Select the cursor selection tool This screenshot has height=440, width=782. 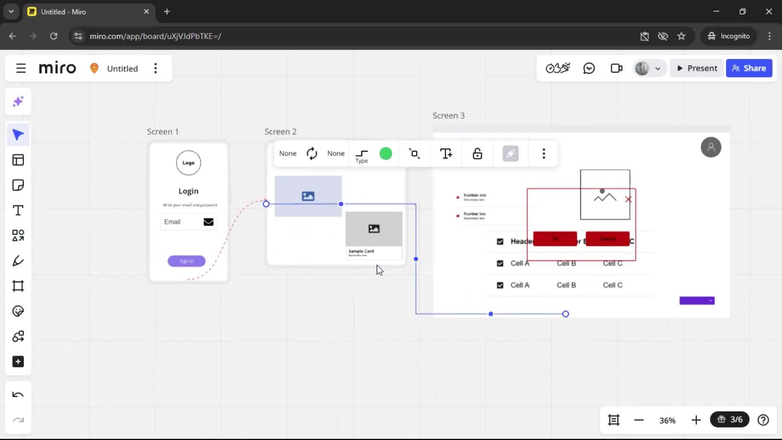point(18,135)
